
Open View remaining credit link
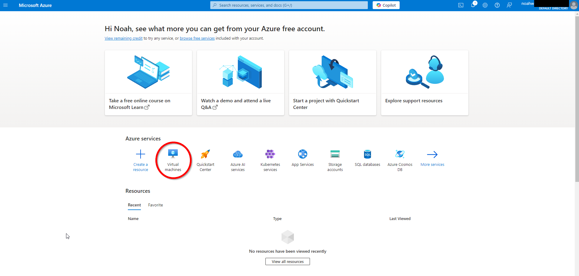[x=124, y=38]
